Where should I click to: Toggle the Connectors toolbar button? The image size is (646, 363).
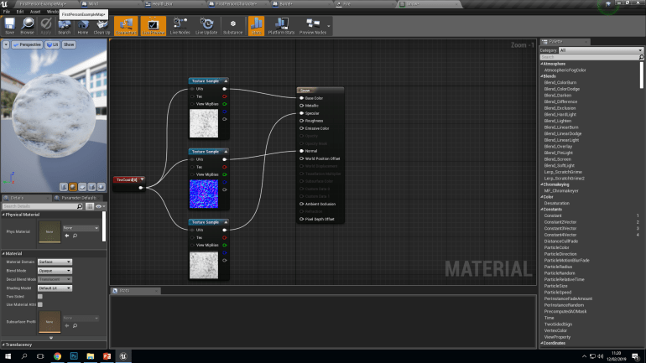coord(126,26)
